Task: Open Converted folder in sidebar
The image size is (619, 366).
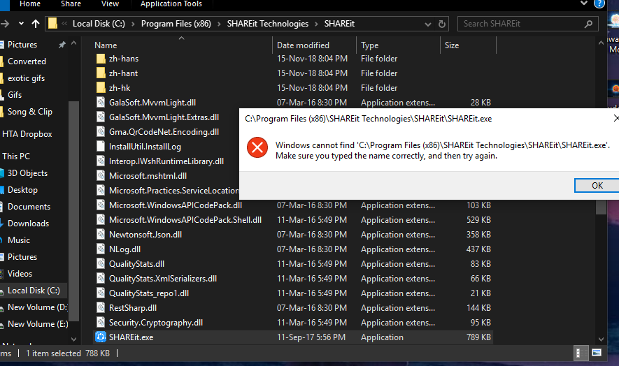Action: click(x=27, y=61)
